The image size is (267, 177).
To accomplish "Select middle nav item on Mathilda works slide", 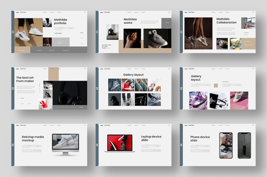I will [136, 12].
